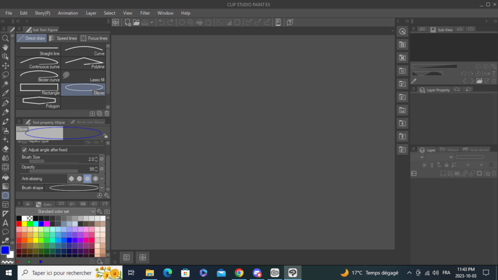Screen dimensions: 498x280
Task: Select the Fill bucket tool
Action: [x=5, y=177]
